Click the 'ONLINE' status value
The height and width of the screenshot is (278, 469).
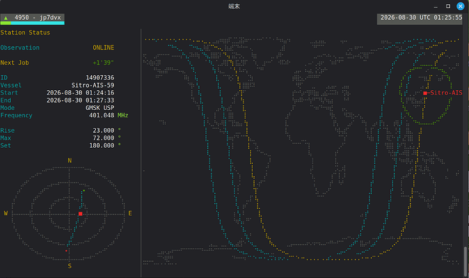click(x=103, y=47)
